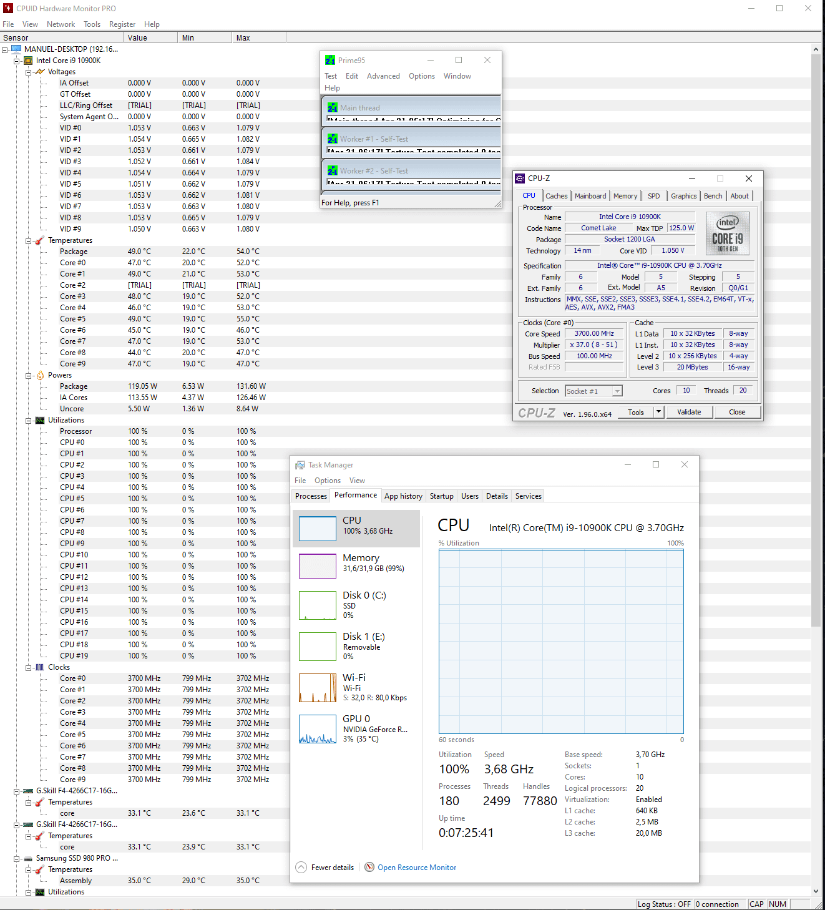Viewport: 825px width, 910px height.
Task: Open the Advanced menu in Prime95
Action: click(x=383, y=76)
